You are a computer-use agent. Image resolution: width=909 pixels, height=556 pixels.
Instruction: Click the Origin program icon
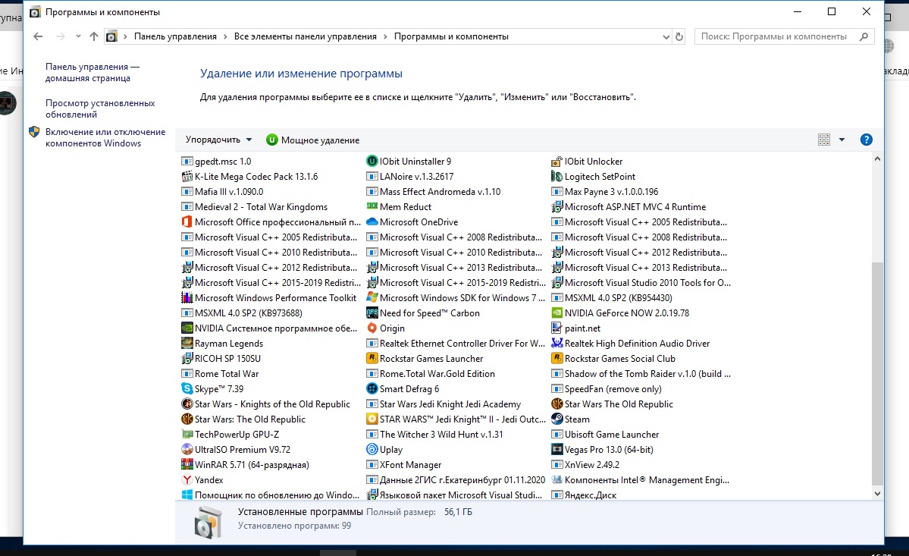(x=372, y=328)
